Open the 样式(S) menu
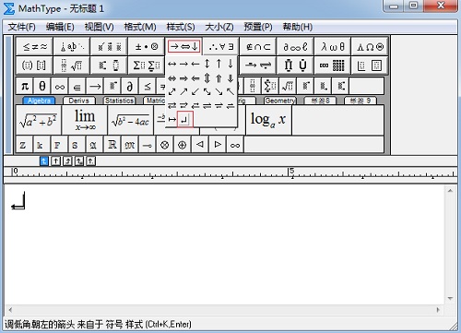This screenshot has width=461, height=333. (181, 27)
